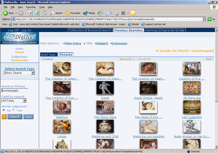Viewport: 218px width, 154px height.
Task: Open the Digital Bin tab
Action: [168, 30]
